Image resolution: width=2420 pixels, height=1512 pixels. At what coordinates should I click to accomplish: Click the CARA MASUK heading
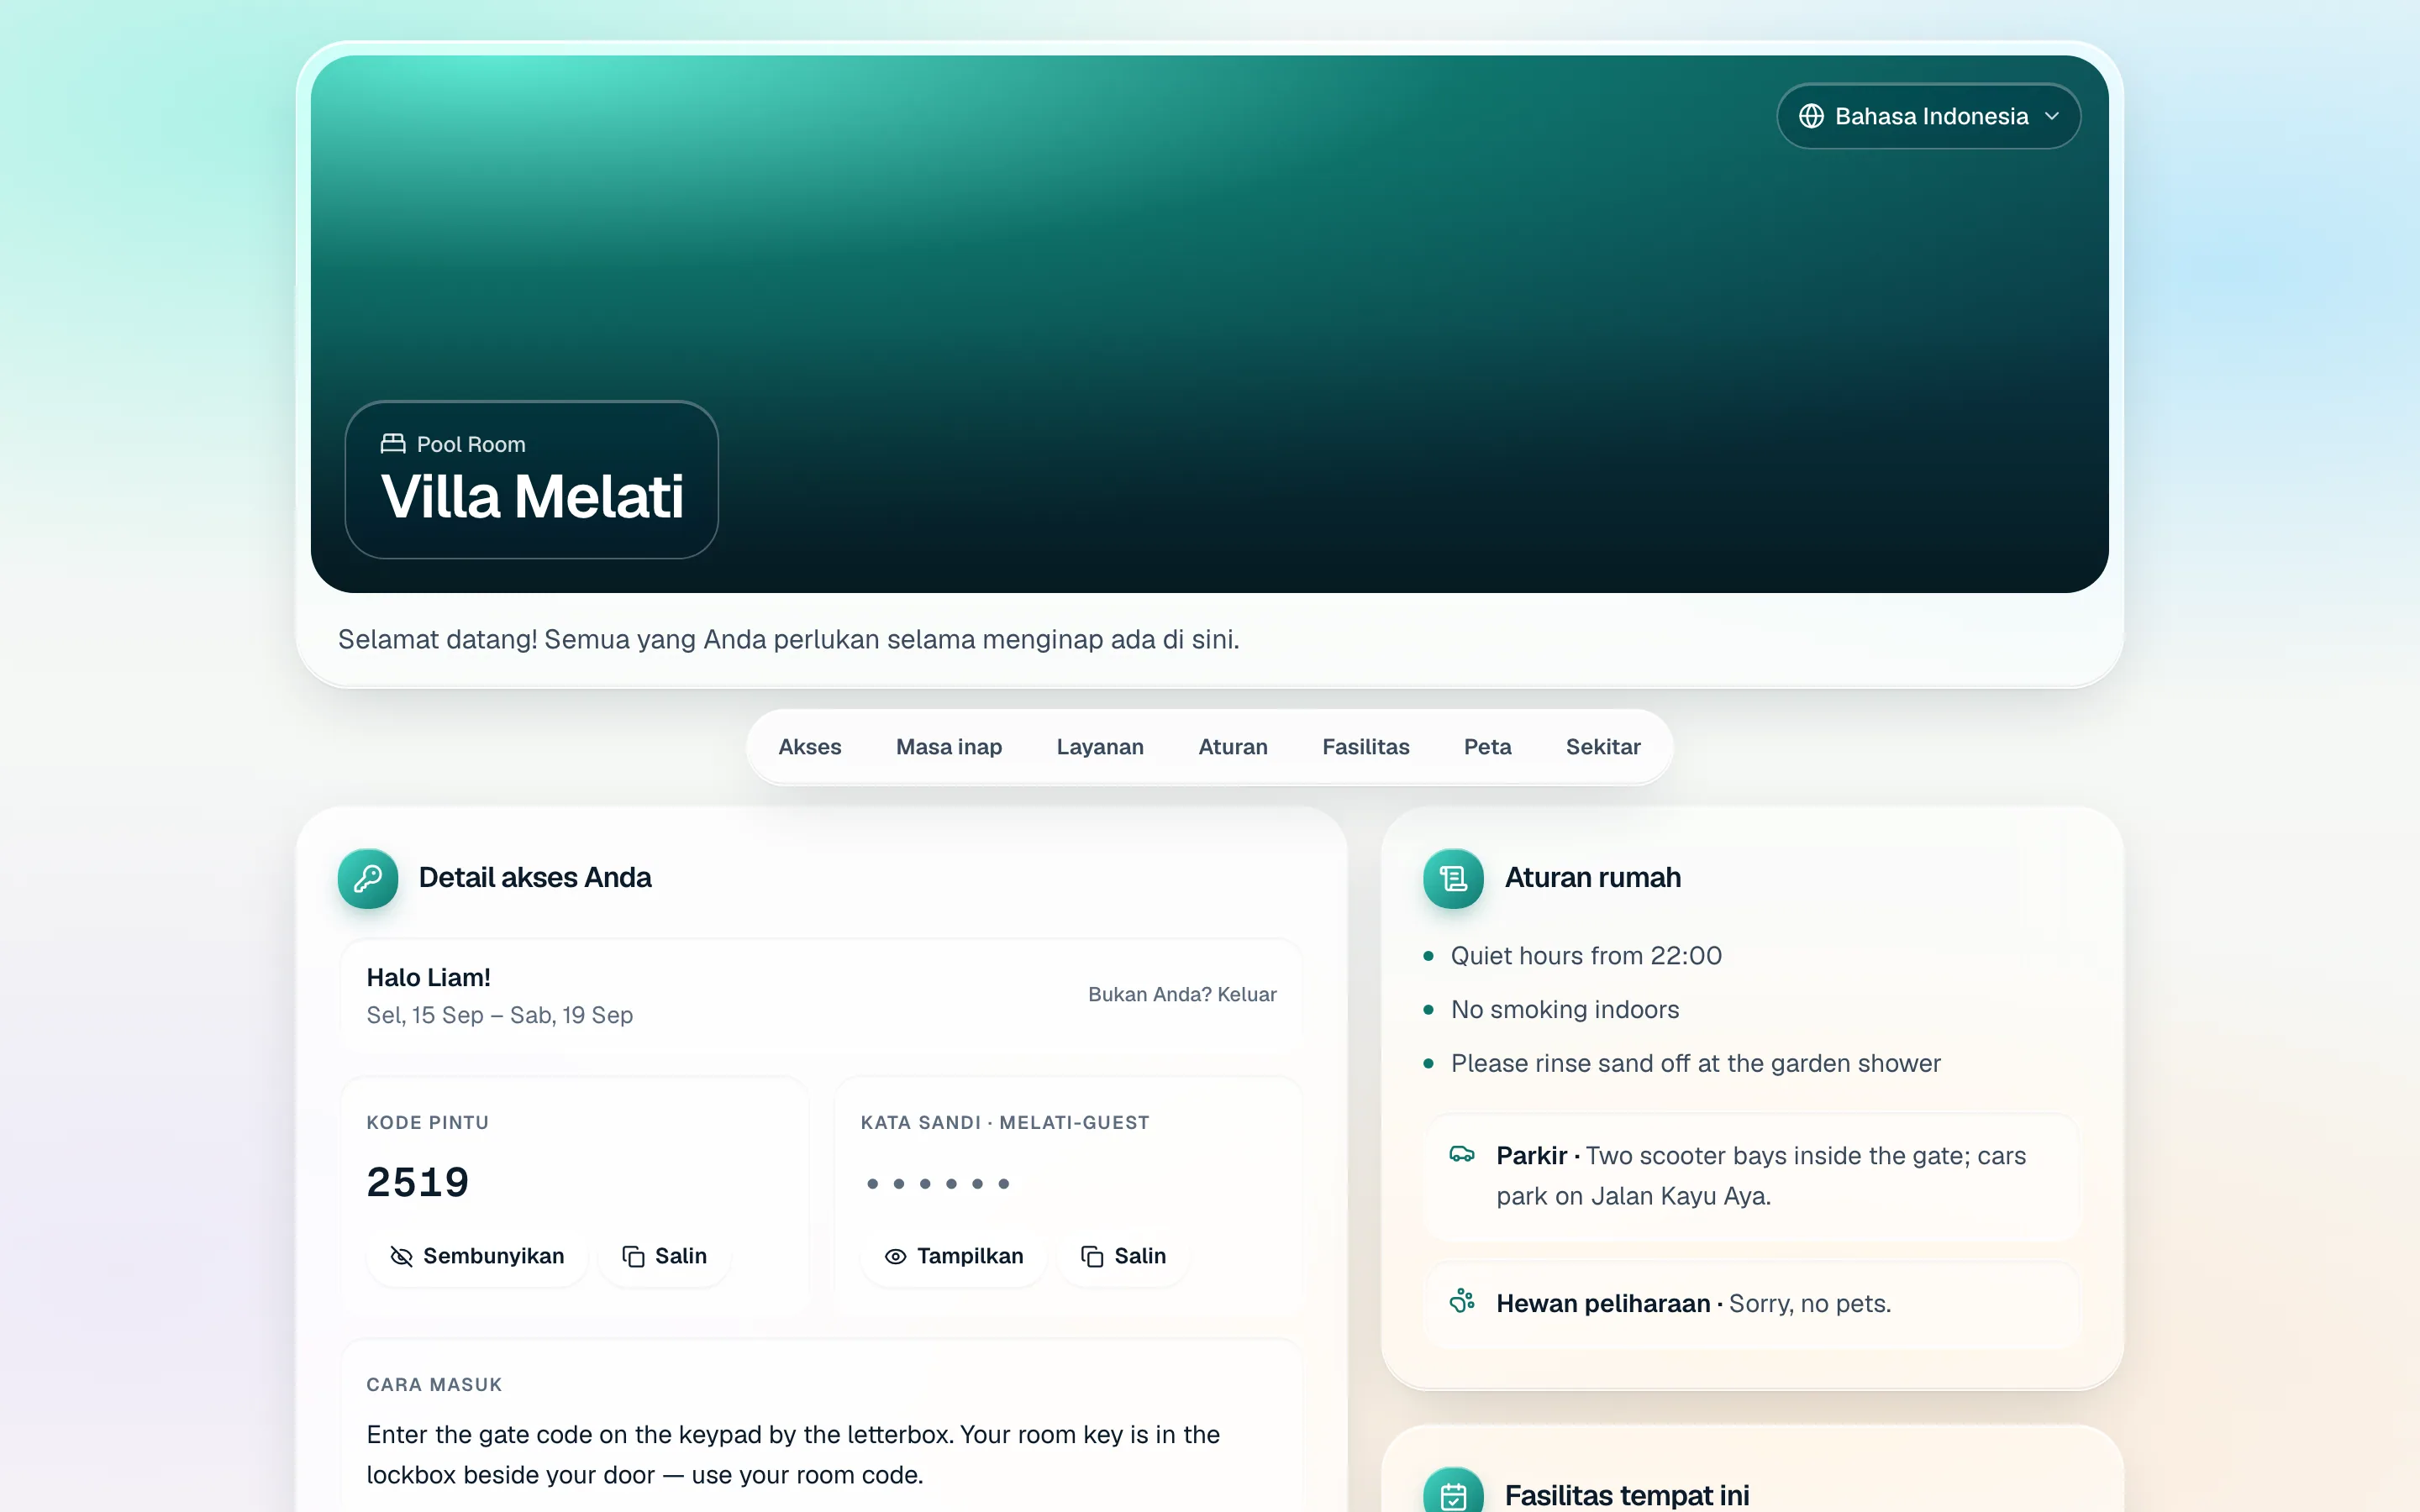[x=434, y=1385]
